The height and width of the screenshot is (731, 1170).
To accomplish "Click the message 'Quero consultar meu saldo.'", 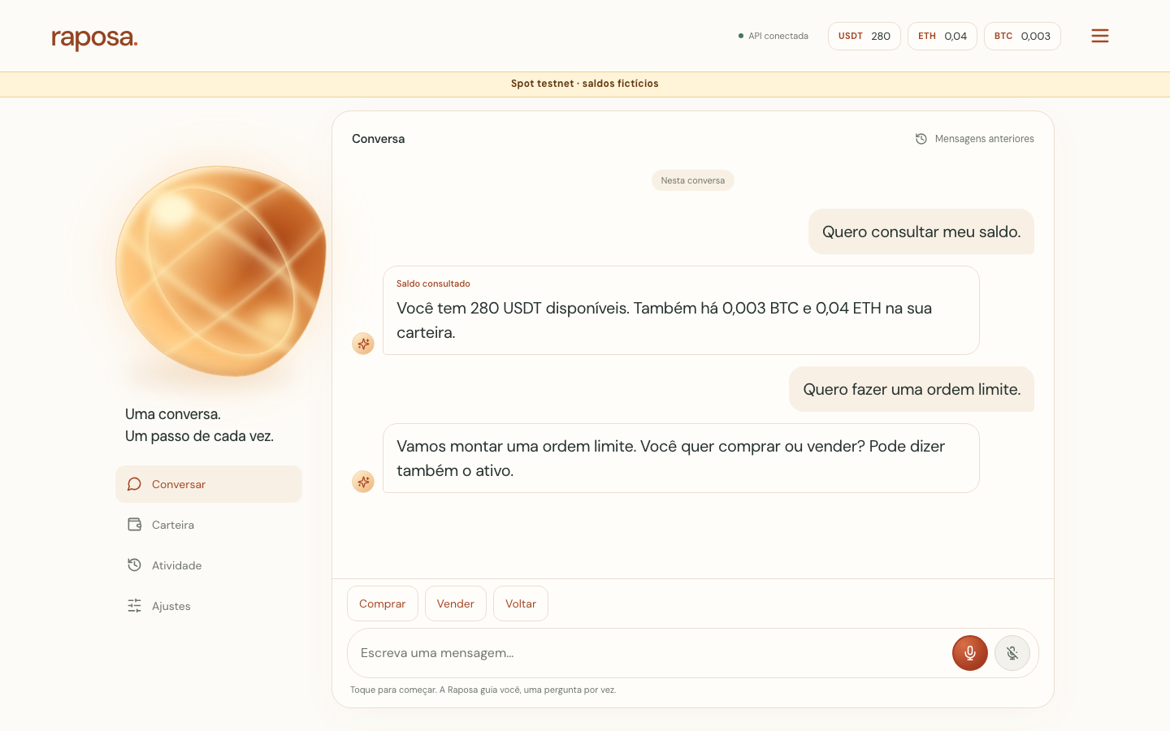I will (921, 231).
